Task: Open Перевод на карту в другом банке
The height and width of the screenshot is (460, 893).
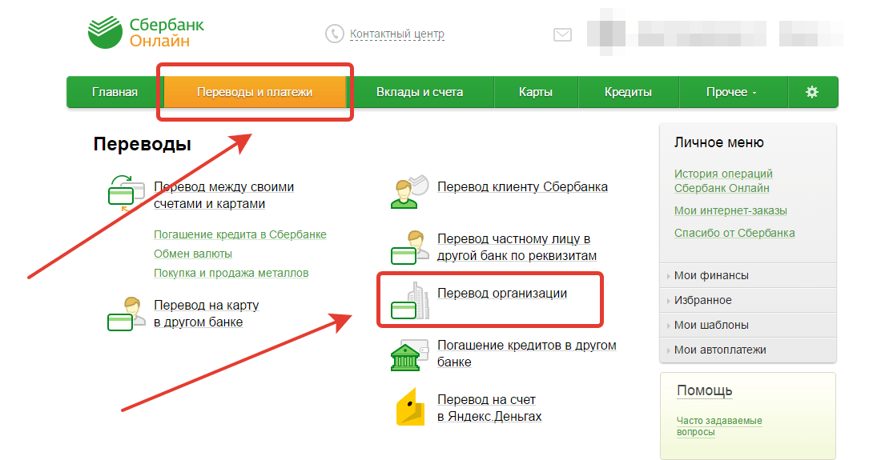Action: [x=206, y=314]
